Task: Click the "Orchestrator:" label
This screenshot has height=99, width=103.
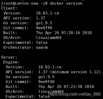Action: pos(18,47)
